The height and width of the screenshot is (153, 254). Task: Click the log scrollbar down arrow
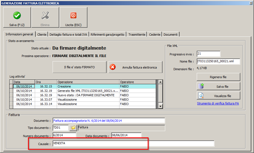click(160, 106)
